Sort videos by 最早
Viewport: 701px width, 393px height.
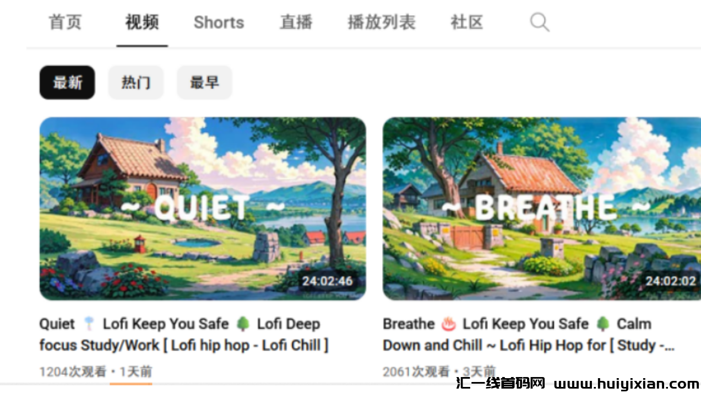coord(204,83)
